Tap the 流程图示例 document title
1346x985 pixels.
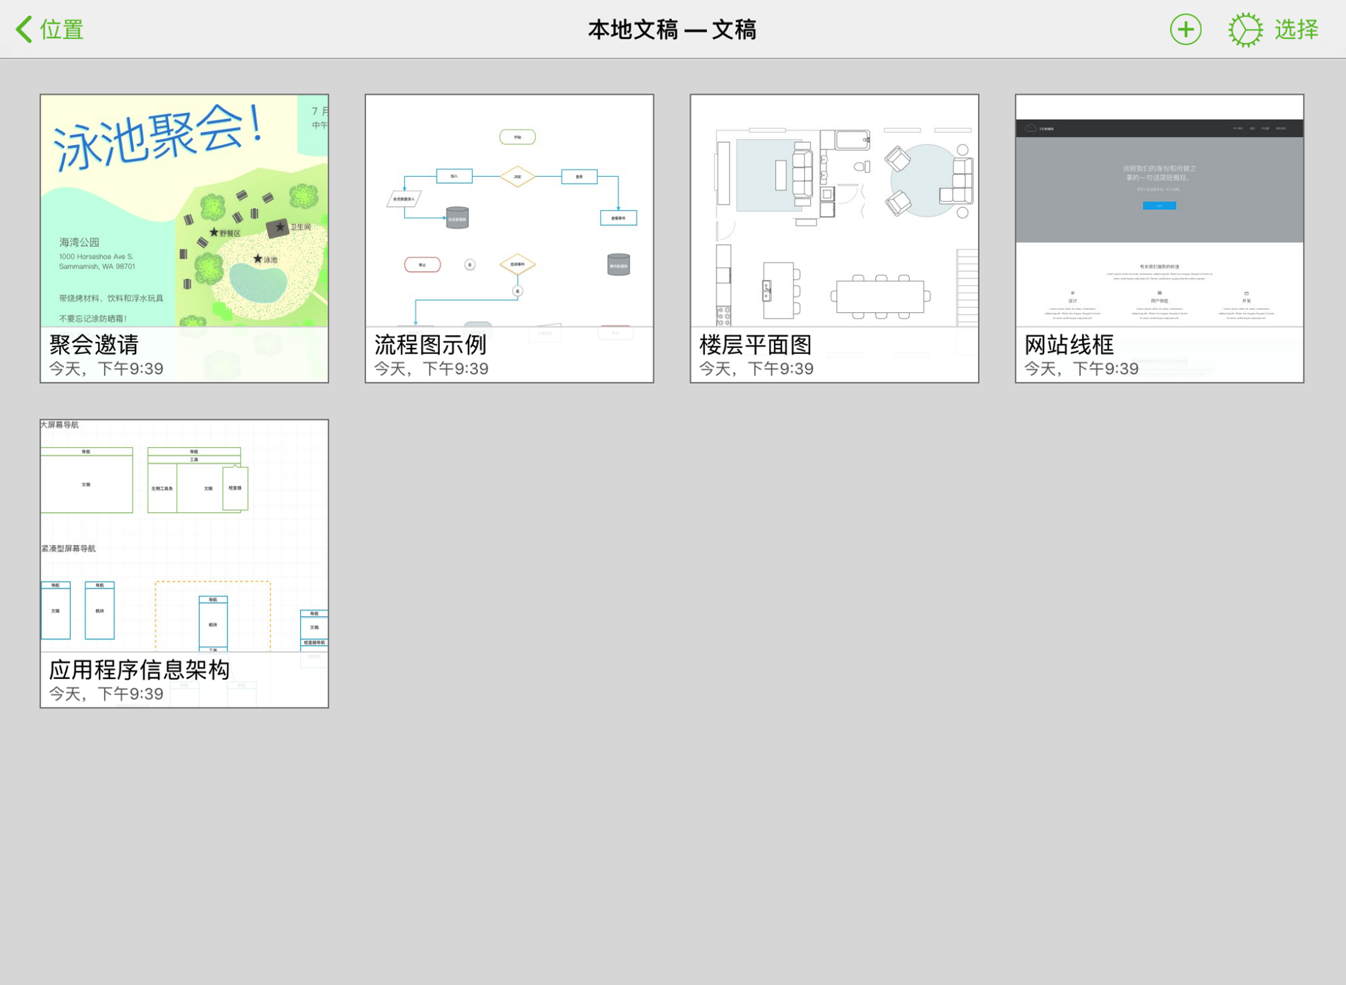click(430, 345)
